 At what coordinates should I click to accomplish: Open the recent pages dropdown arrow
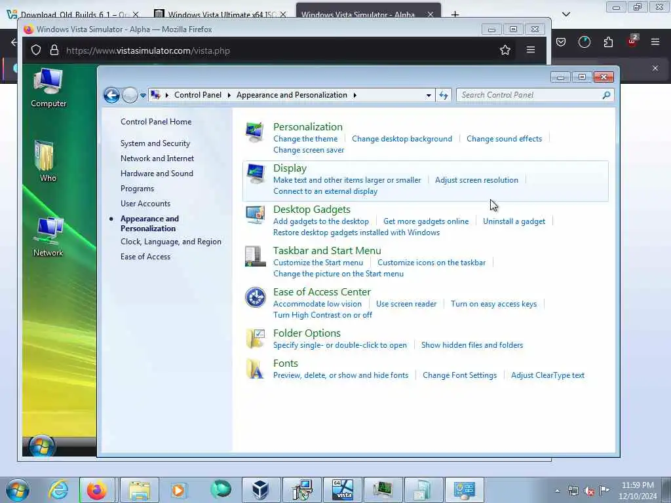[x=143, y=95]
